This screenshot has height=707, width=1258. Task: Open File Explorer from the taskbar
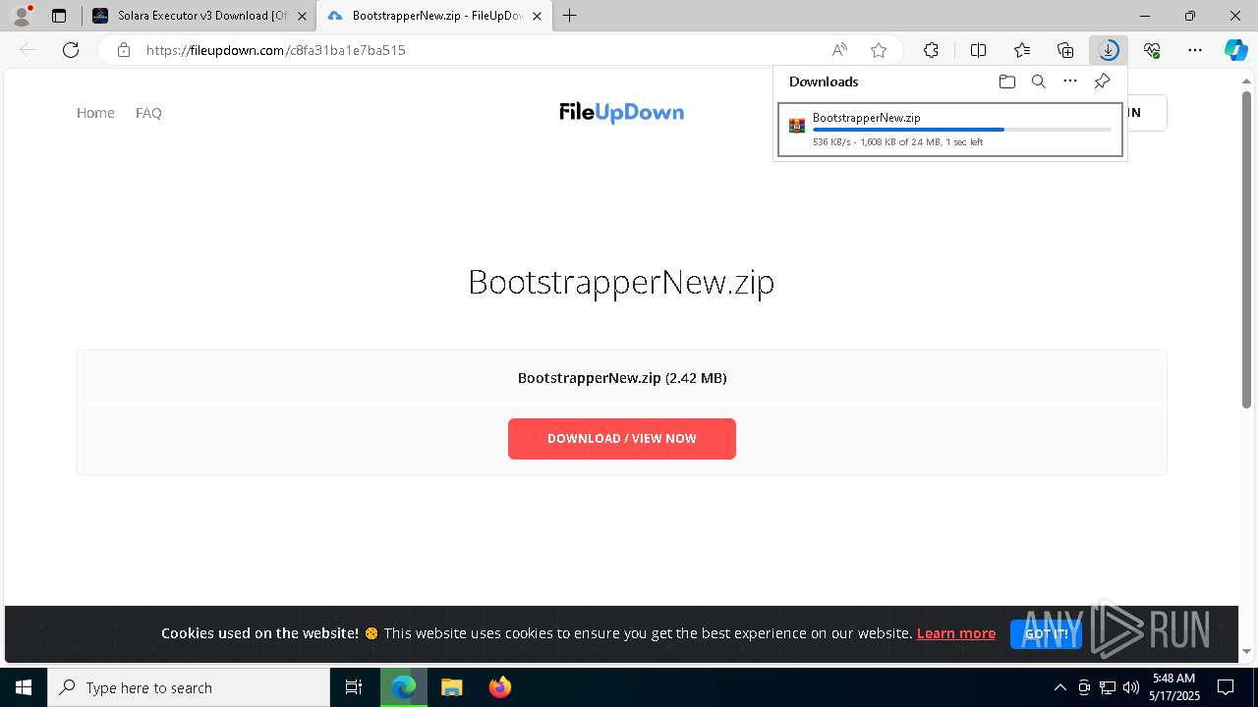pos(451,687)
